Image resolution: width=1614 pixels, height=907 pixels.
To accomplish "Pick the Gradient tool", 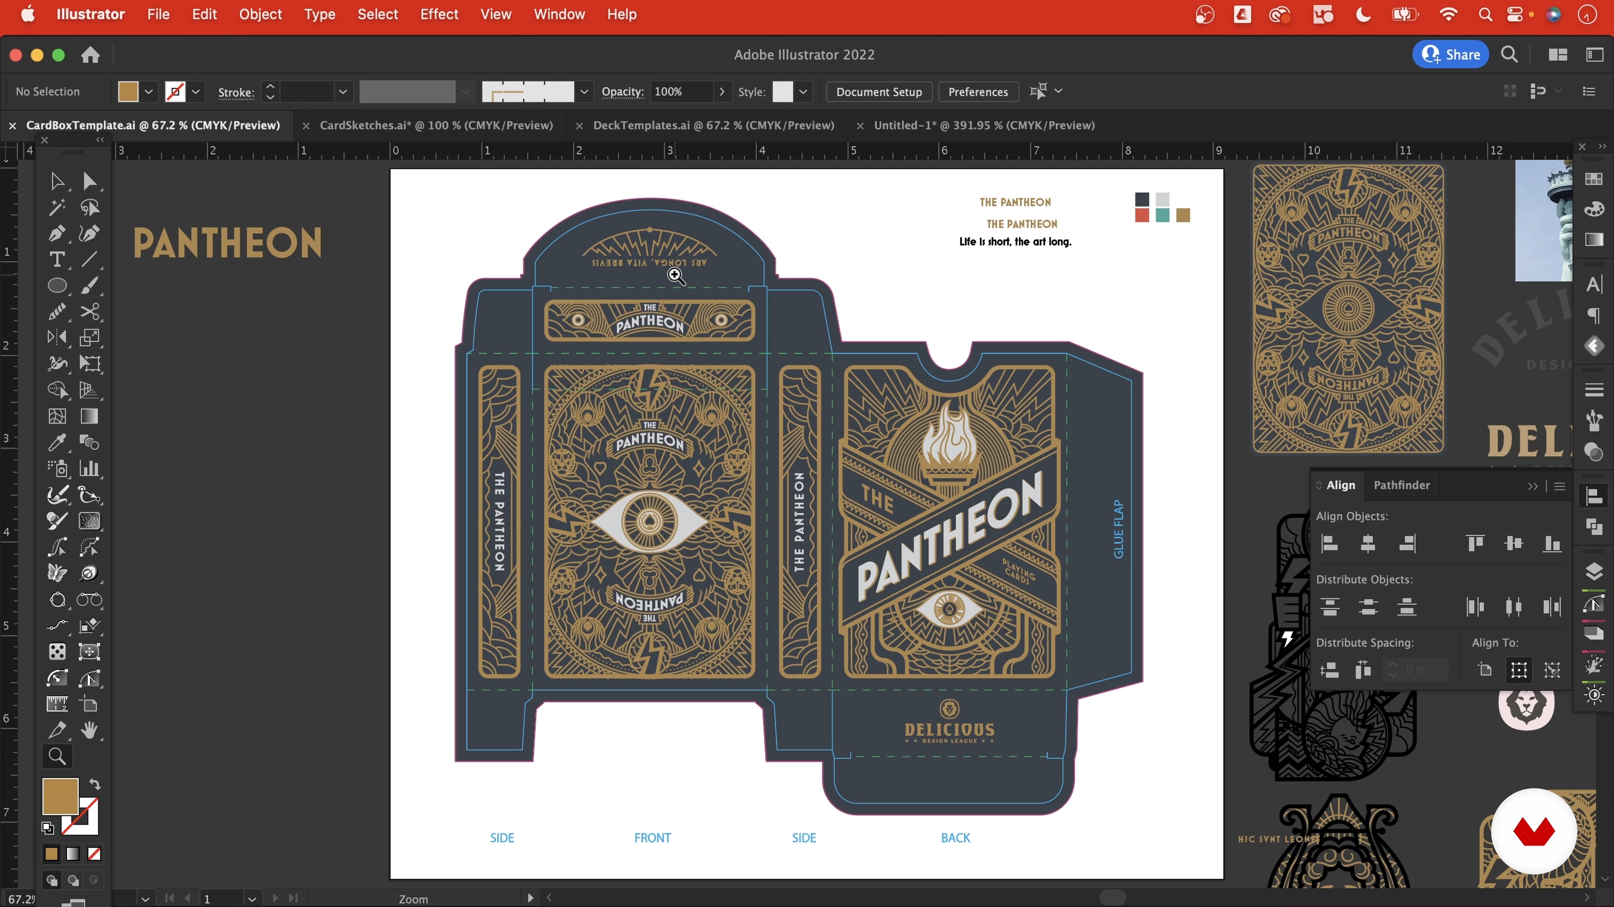I will (90, 416).
